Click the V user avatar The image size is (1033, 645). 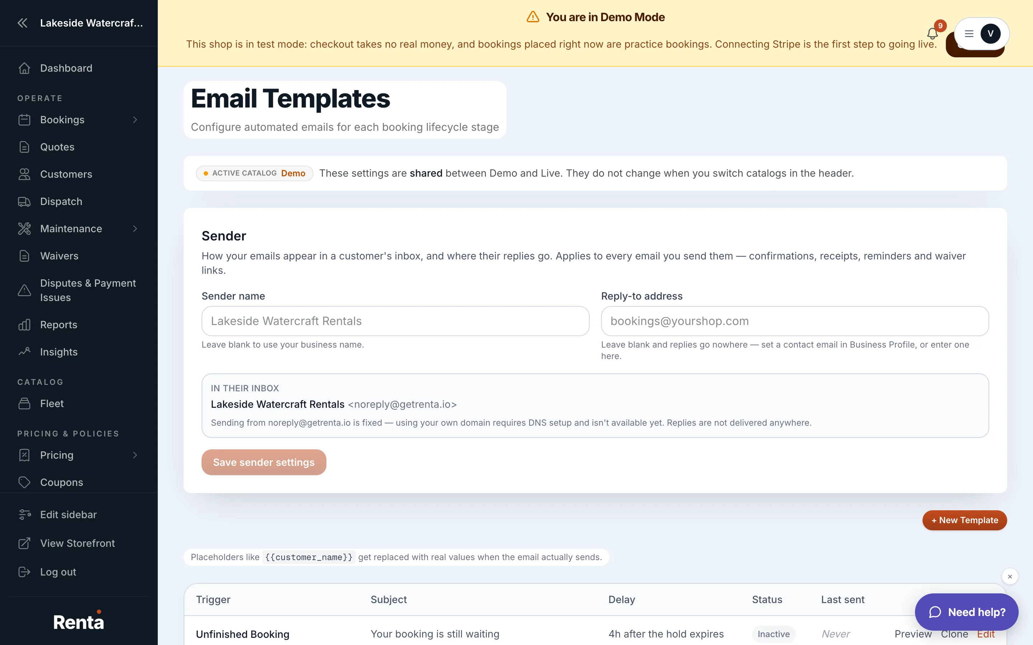coord(990,34)
